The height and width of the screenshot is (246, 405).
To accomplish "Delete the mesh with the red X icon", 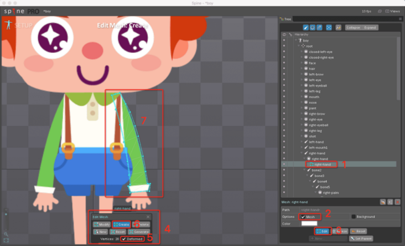I will click(x=397, y=202).
